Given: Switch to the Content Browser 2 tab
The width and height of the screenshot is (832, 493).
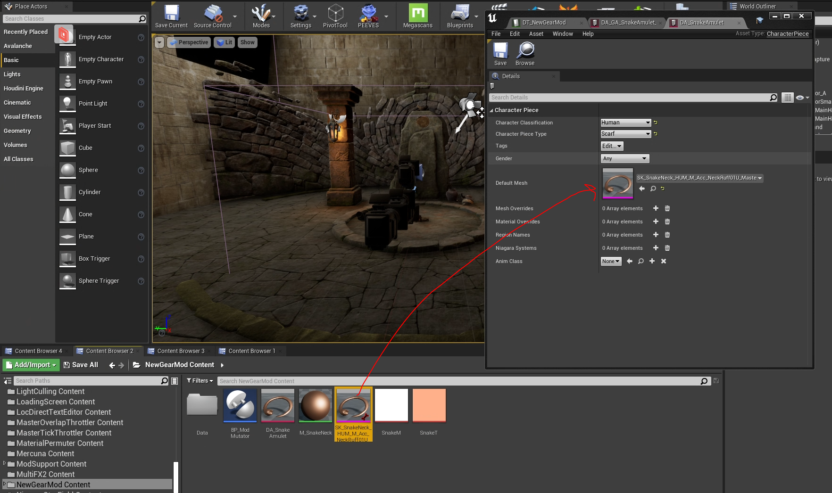Looking at the screenshot, I should [108, 351].
